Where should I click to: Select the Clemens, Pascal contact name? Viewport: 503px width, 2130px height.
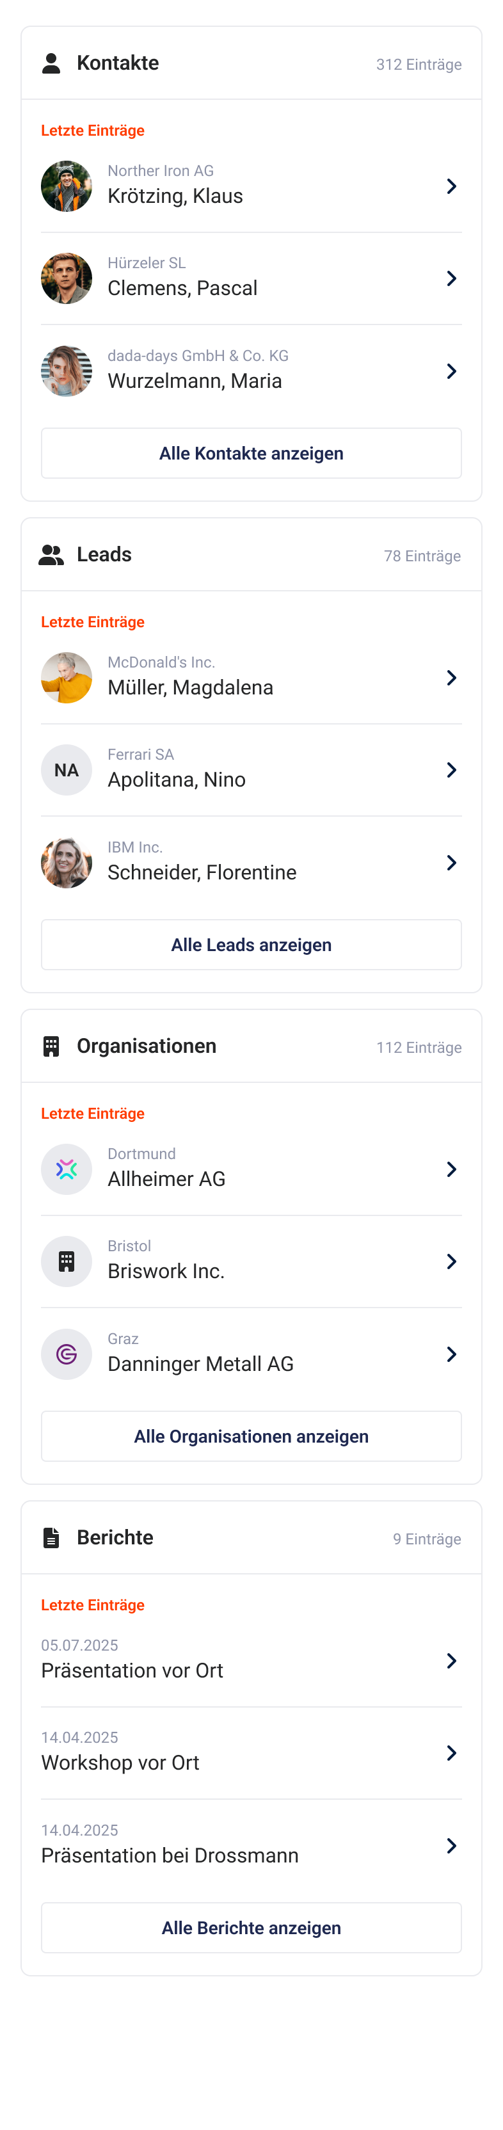(182, 289)
